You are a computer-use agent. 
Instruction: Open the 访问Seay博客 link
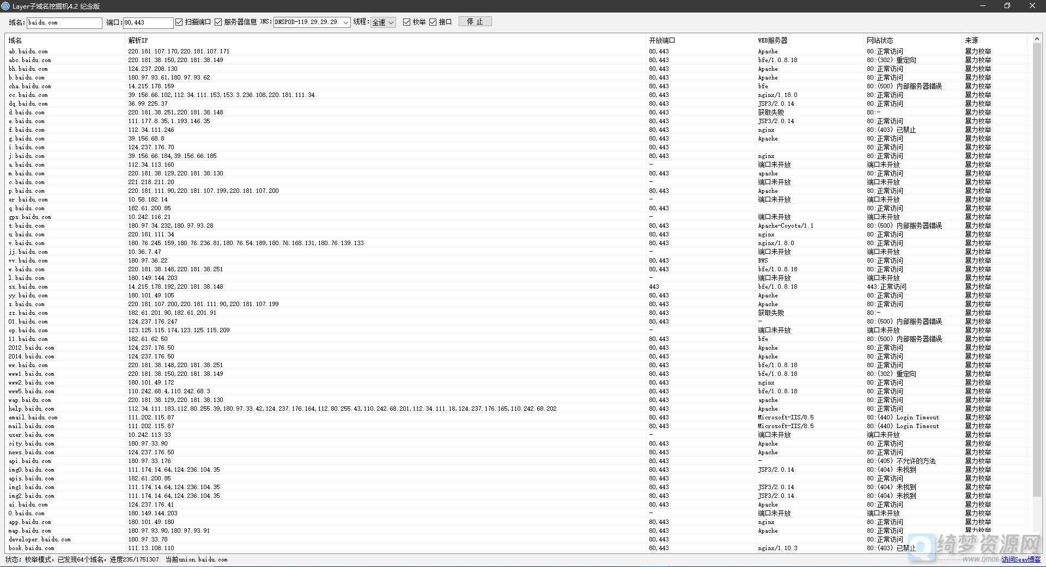point(1022,559)
